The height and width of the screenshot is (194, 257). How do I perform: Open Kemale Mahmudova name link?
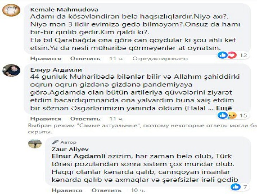[64, 10]
